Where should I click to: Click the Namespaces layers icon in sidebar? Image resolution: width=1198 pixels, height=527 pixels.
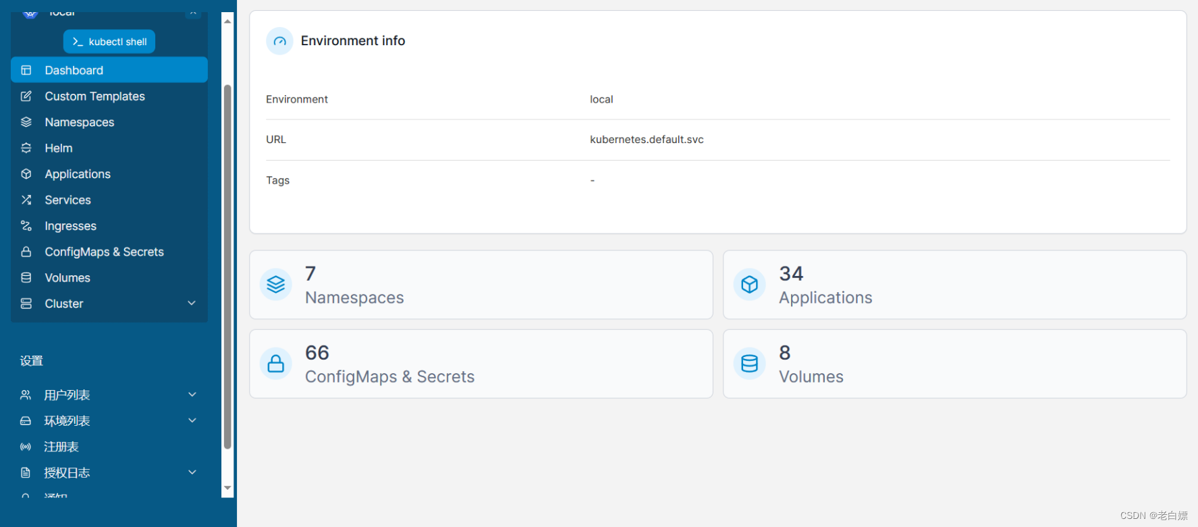[26, 122]
